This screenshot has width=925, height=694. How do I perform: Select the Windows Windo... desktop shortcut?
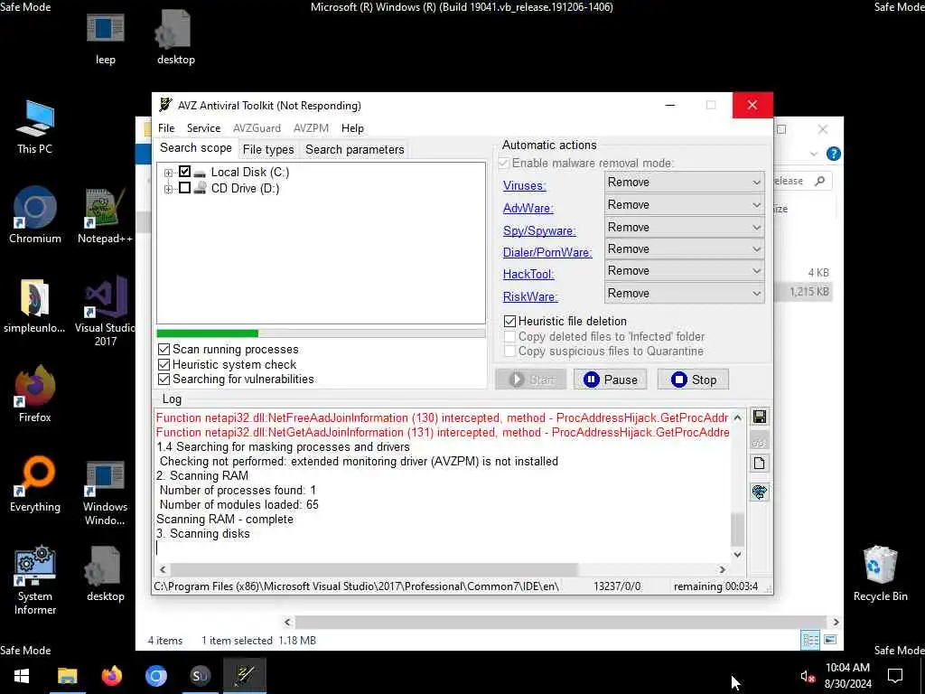tap(105, 493)
